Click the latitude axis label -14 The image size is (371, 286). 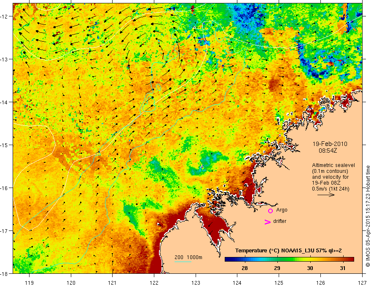point(5,102)
